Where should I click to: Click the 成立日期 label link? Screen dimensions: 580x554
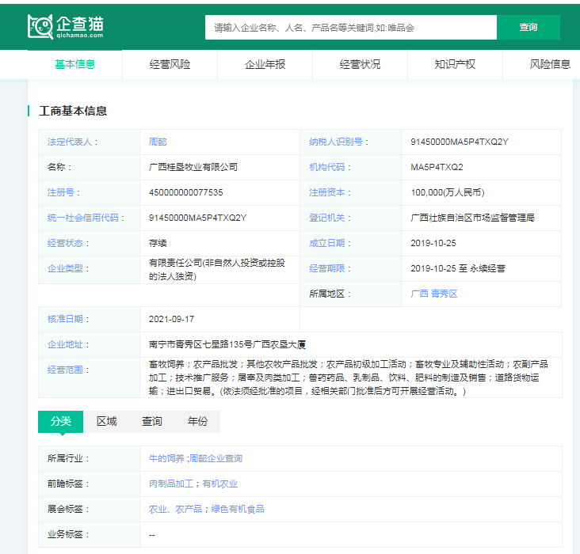tap(327, 243)
